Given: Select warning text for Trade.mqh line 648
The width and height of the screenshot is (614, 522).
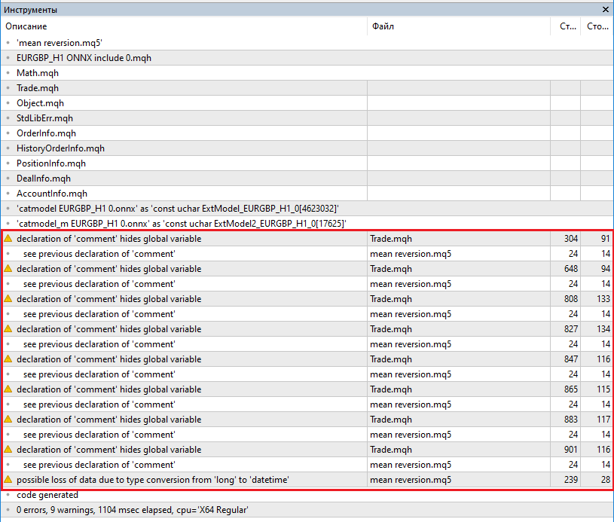Looking at the screenshot, I should tap(108, 269).
